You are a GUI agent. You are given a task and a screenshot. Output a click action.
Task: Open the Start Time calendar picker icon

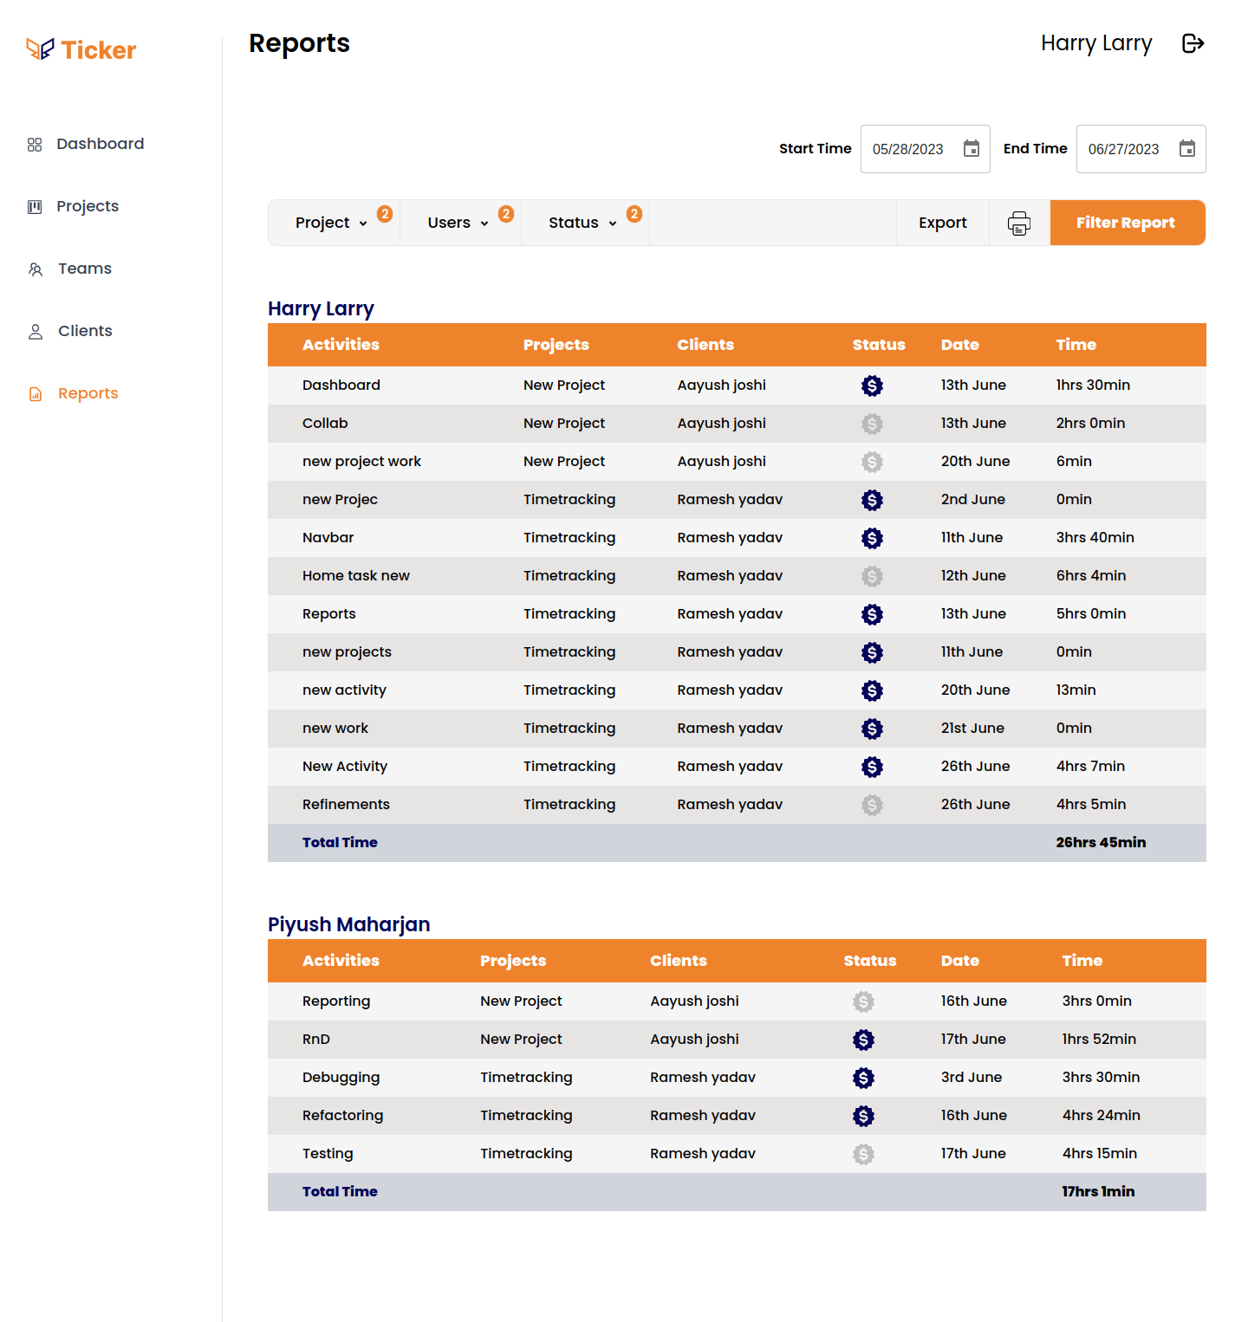coord(972,149)
